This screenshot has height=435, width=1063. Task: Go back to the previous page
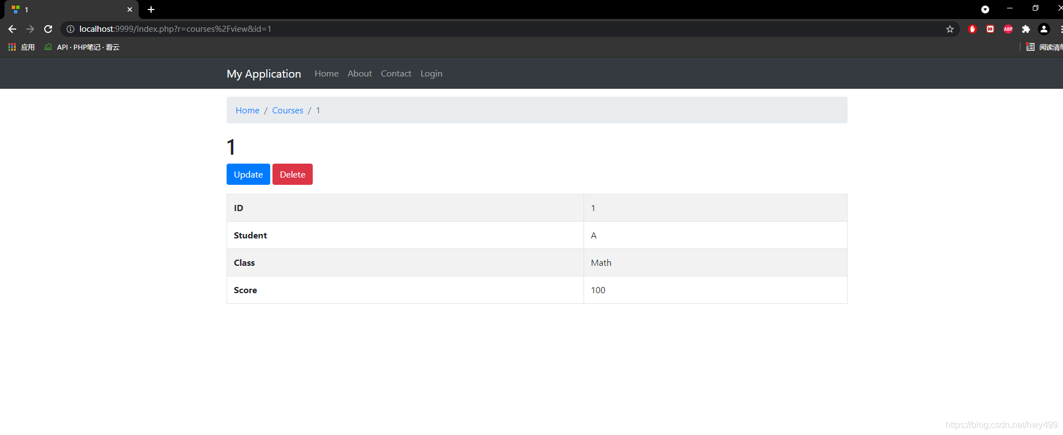(x=12, y=29)
